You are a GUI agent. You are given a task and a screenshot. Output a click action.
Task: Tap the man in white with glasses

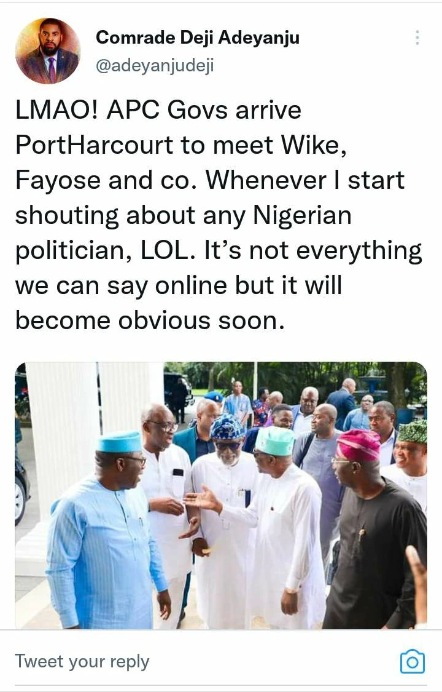point(168,495)
